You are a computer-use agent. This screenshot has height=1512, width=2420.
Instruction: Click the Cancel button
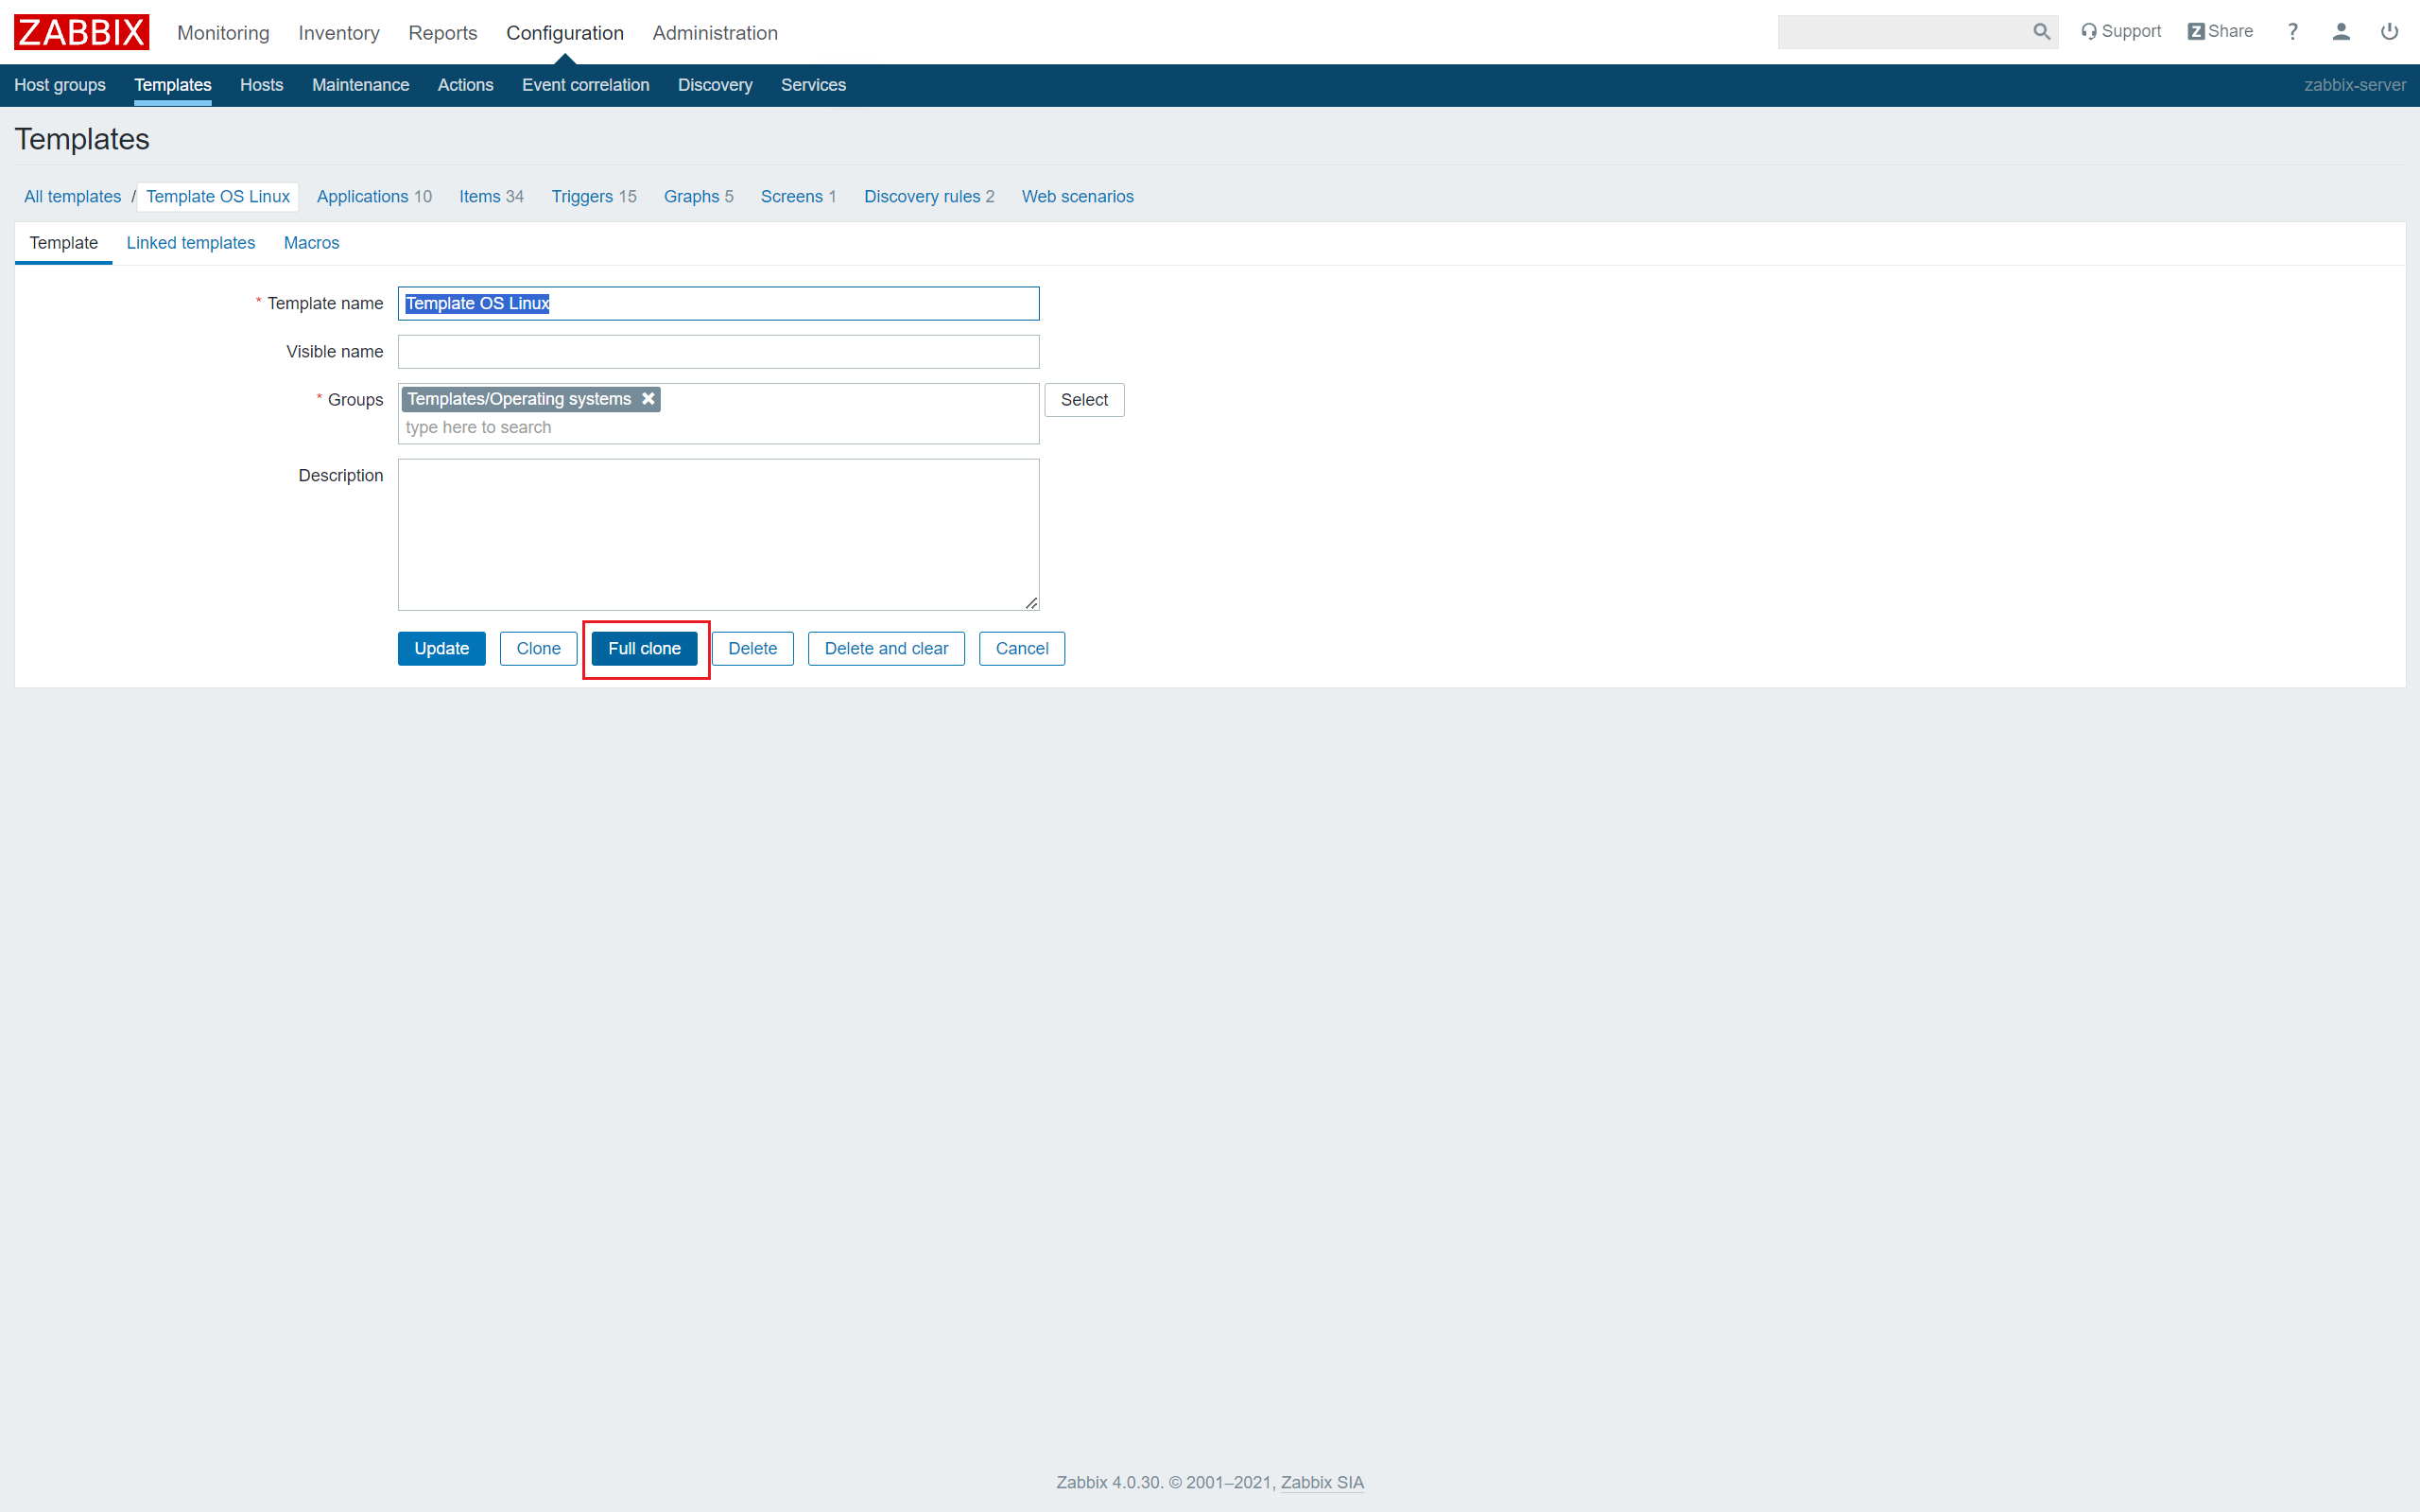[x=1023, y=649]
